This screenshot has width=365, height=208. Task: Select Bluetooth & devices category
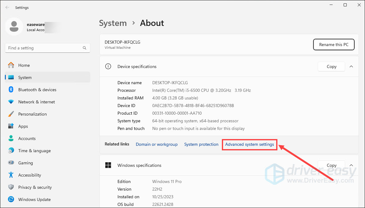[48, 90]
